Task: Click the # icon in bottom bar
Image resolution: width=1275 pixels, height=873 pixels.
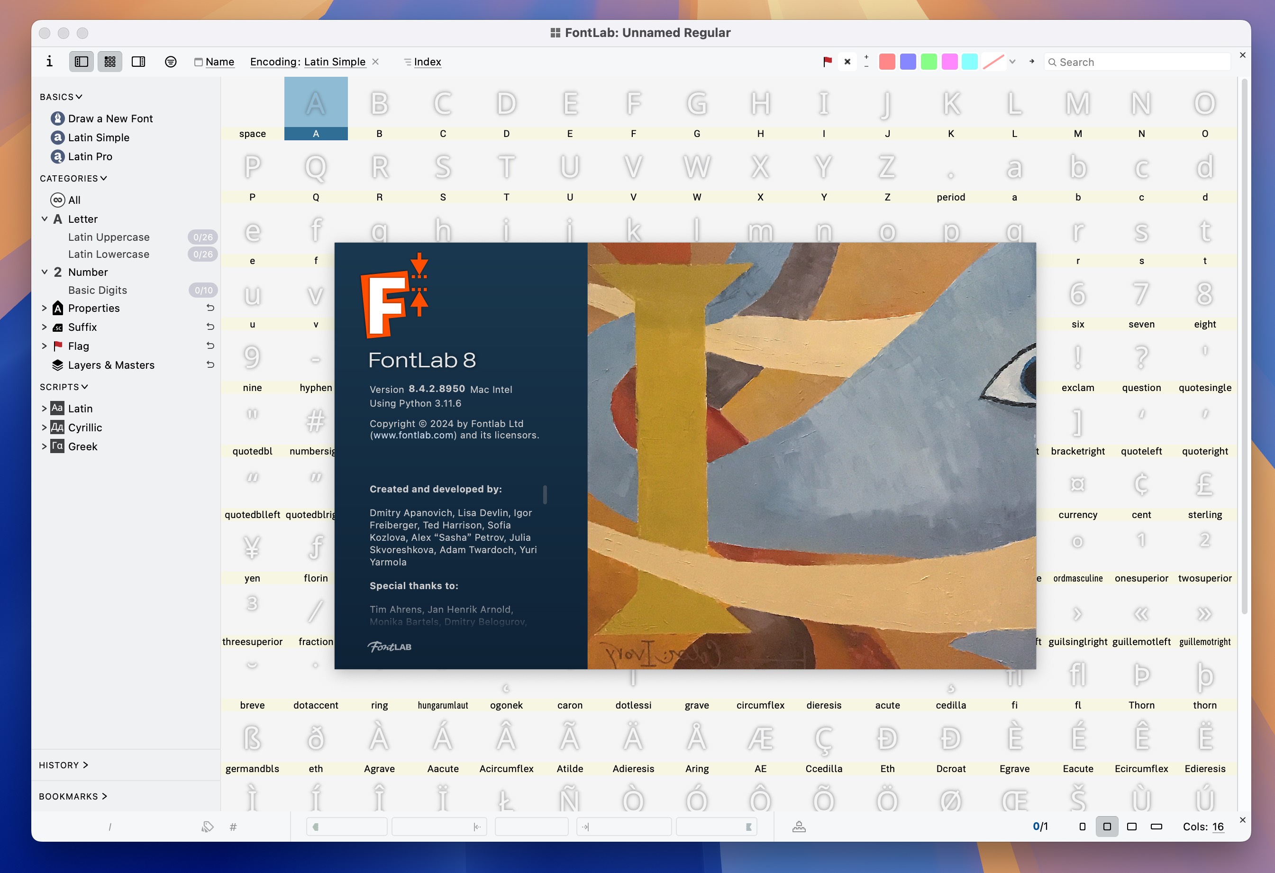Action: click(233, 827)
